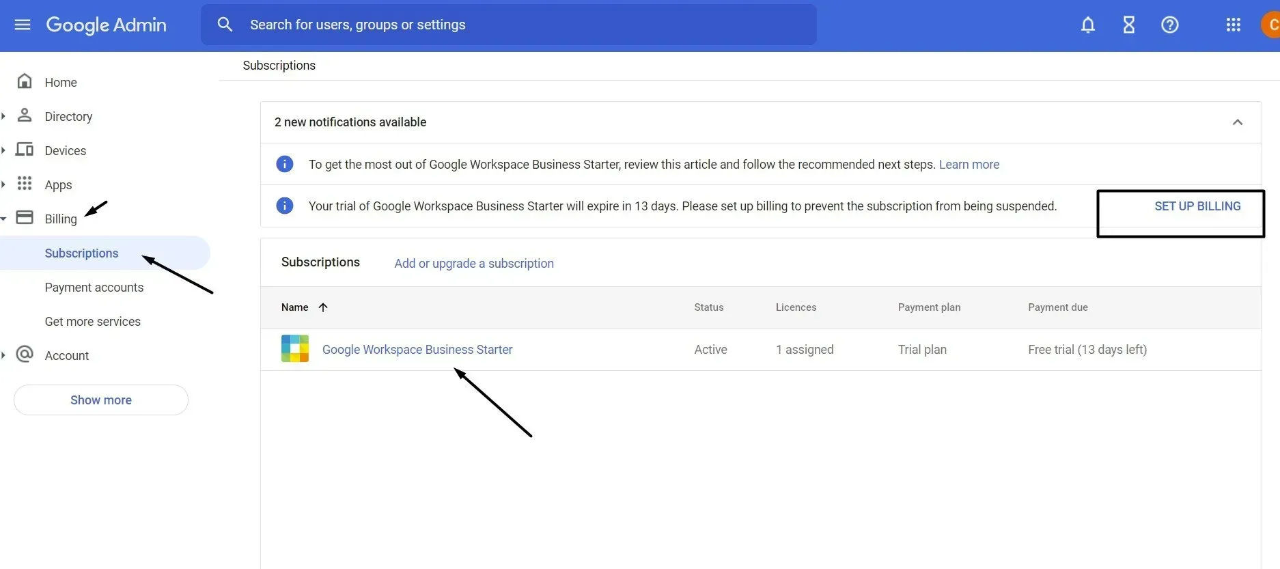Expand the Devices section arrow

click(x=3, y=150)
